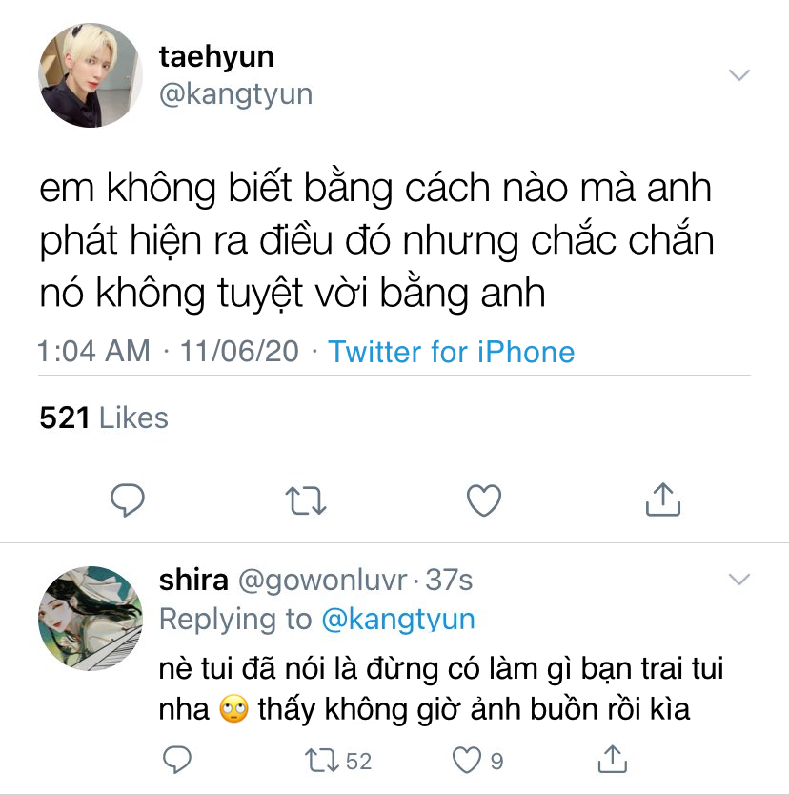The image size is (789, 795).
Task: Like taehyun's main tweet
Action: coord(484,499)
